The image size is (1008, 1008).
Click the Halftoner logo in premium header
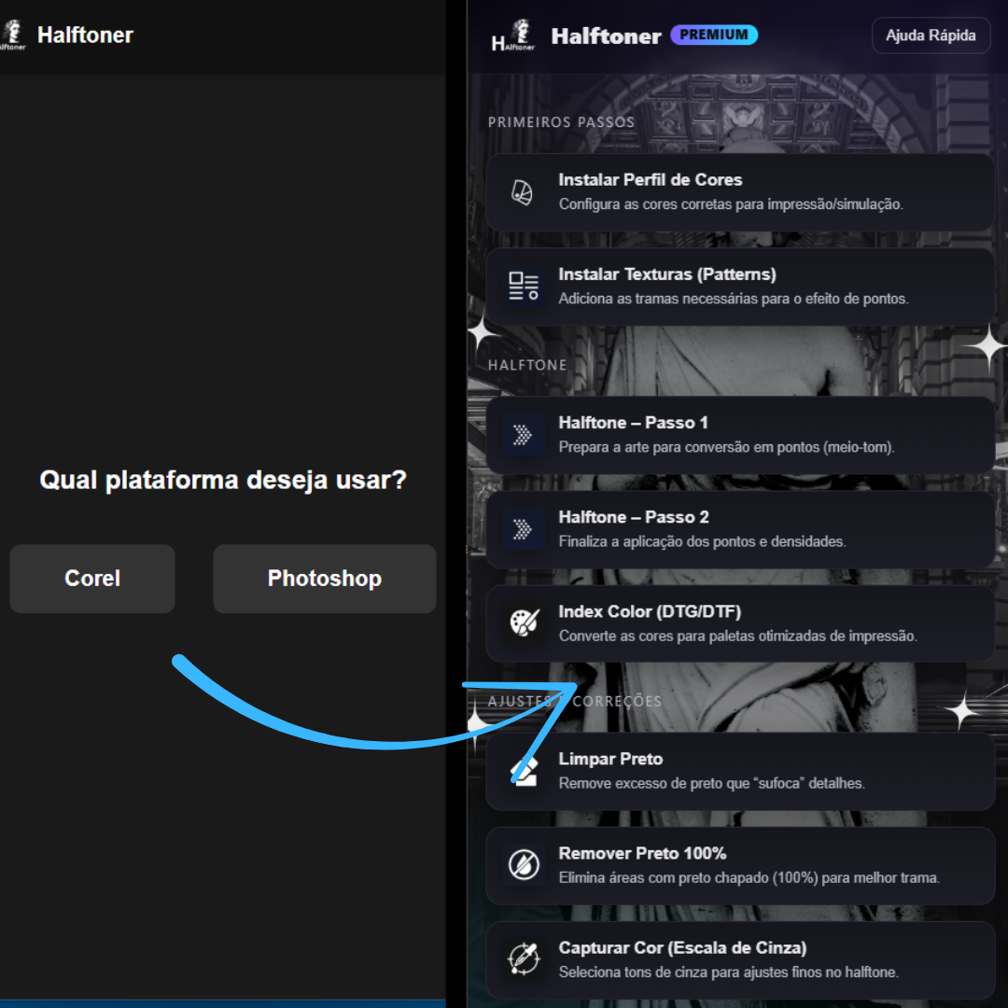[512, 36]
